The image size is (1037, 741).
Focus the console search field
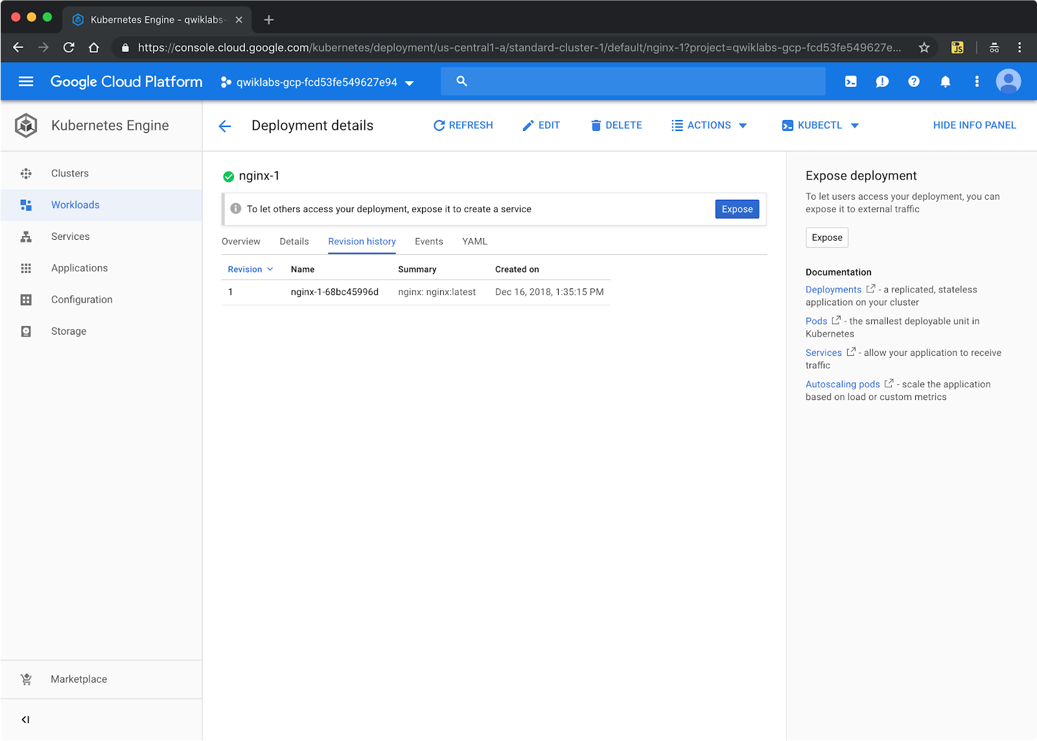pyautogui.click(x=633, y=81)
